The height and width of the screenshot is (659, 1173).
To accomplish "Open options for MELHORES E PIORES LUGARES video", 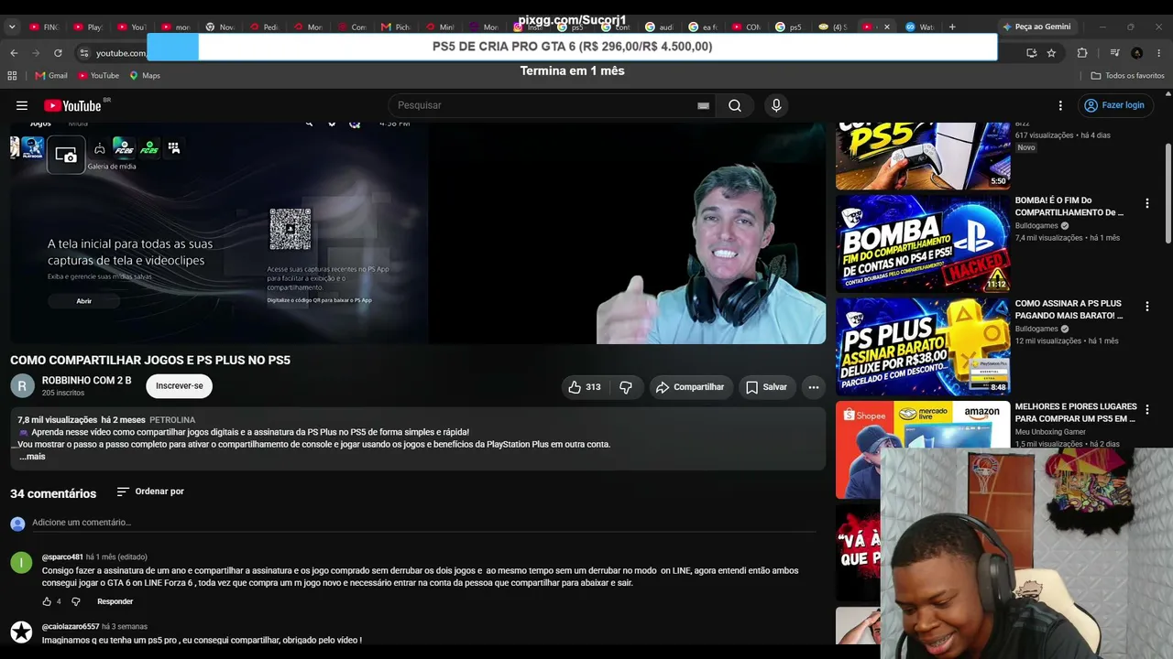I will pos(1146,410).
